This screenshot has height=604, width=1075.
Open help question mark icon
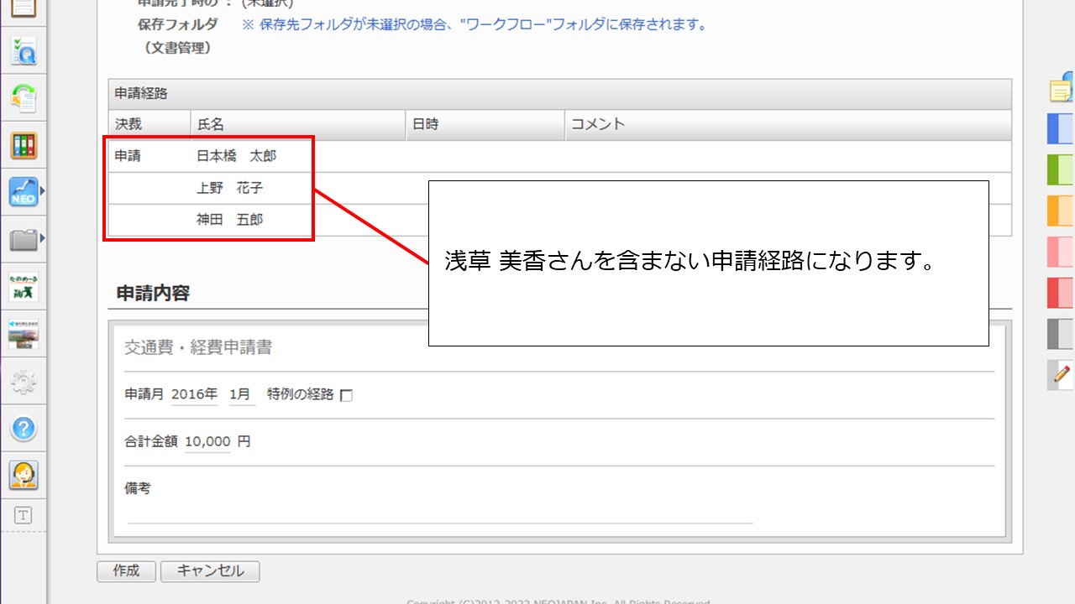[x=24, y=429]
